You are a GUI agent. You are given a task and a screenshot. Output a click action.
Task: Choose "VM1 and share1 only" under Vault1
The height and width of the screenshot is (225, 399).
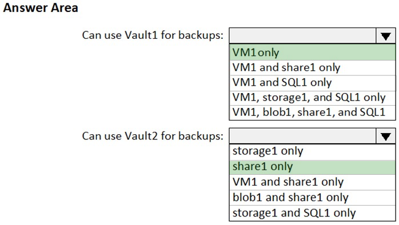click(313, 67)
